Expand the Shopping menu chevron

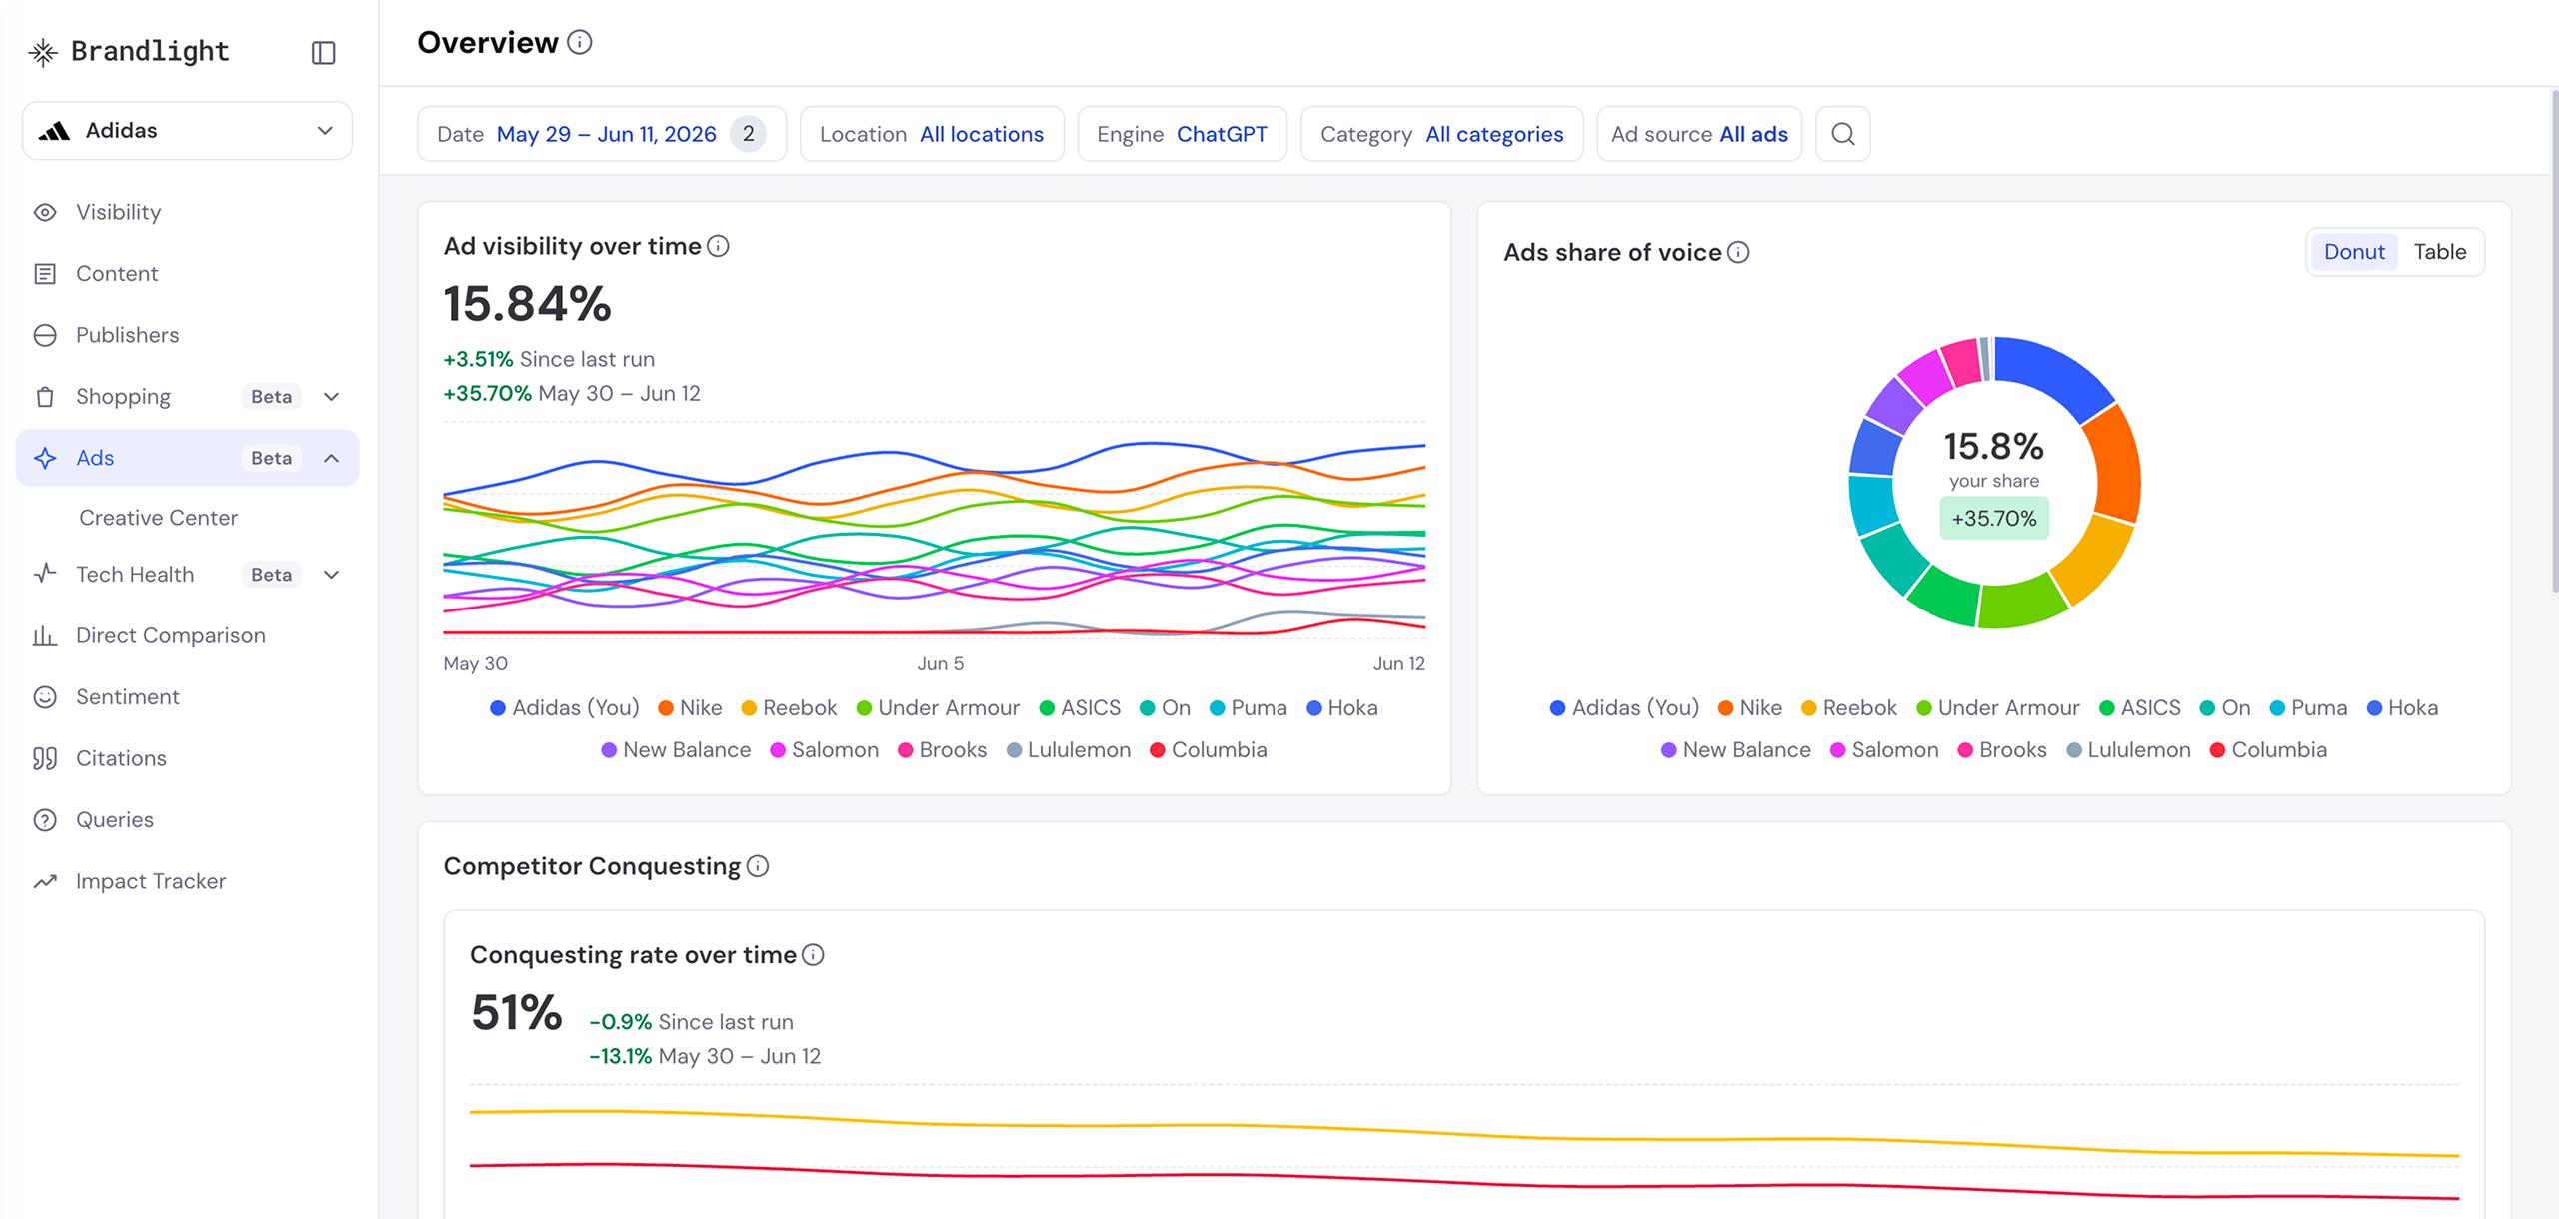(332, 397)
